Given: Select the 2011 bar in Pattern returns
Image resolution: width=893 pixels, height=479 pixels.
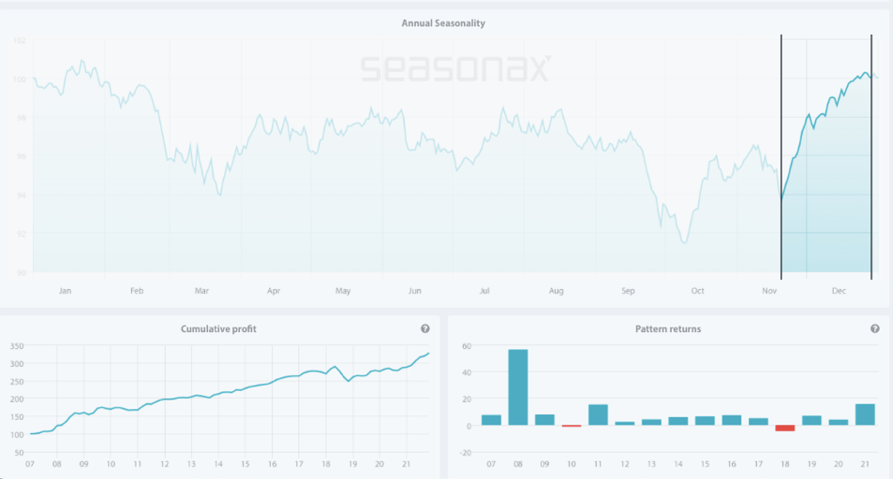Looking at the screenshot, I should 598,414.
